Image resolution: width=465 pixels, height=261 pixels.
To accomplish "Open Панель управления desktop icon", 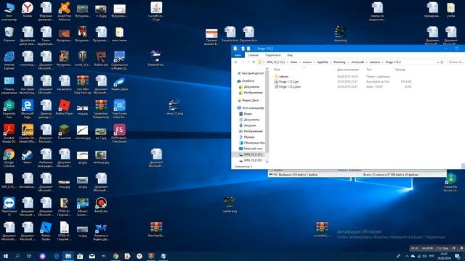I will click(9, 85).
